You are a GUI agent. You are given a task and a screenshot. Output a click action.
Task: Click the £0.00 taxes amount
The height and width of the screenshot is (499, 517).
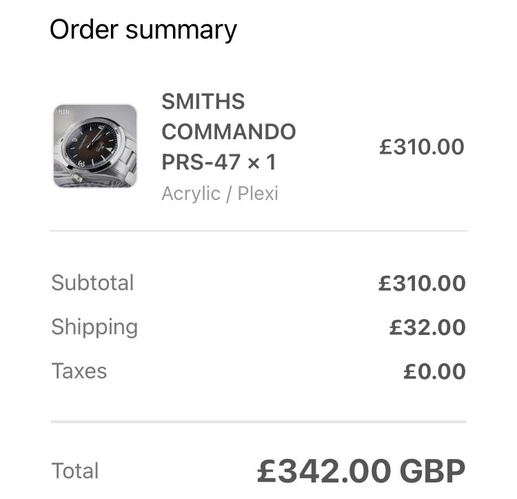coord(434,371)
